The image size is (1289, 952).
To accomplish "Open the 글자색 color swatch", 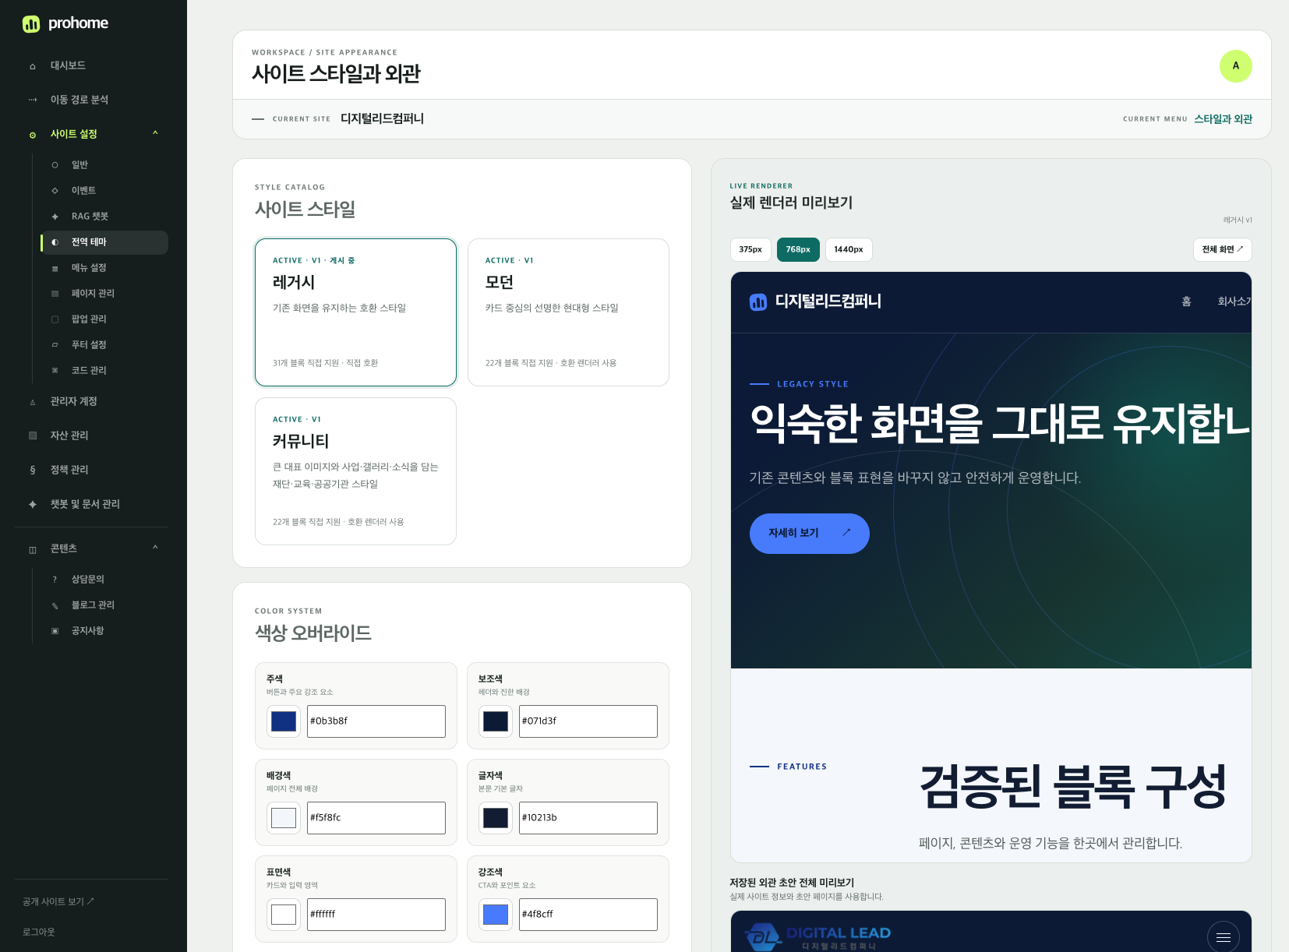I will pyautogui.click(x=496, y=818).
